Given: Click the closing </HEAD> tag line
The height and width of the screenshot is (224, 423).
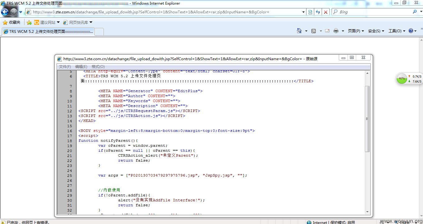Looking at the screenshot, I should [x=87, y=121].
